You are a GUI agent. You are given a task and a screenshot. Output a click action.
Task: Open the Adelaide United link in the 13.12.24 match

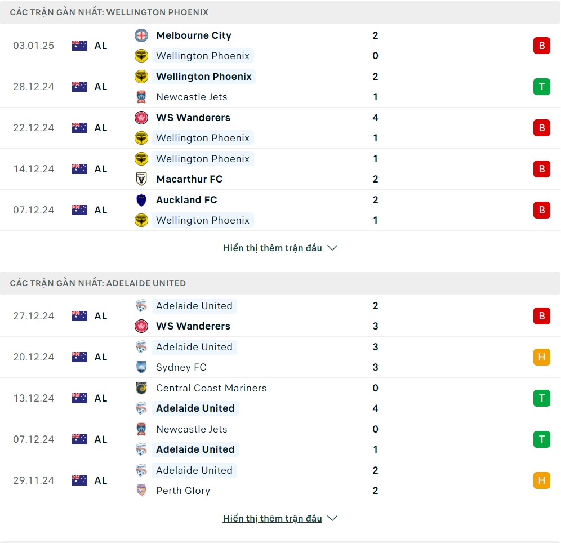click(195, 408)
